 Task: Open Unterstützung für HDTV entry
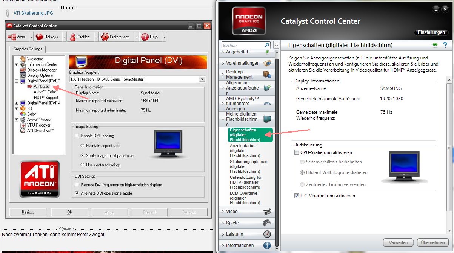(x=246, y=182)
